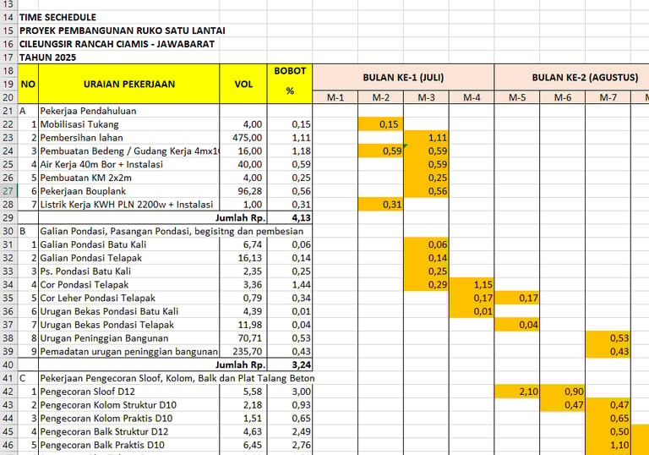Click the M-6 week header cell
This screenshot has height=455, width=649.
tap(563, 97)
